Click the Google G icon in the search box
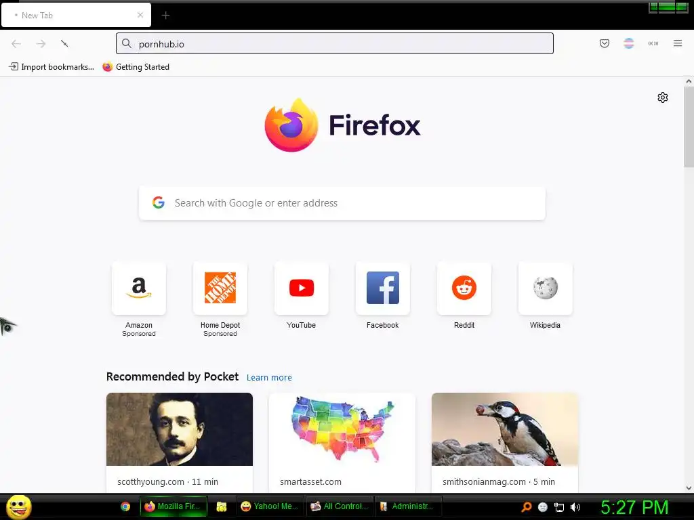Viewport: 694px width, 520px height. pyautogui.click(x=159, y=202)
